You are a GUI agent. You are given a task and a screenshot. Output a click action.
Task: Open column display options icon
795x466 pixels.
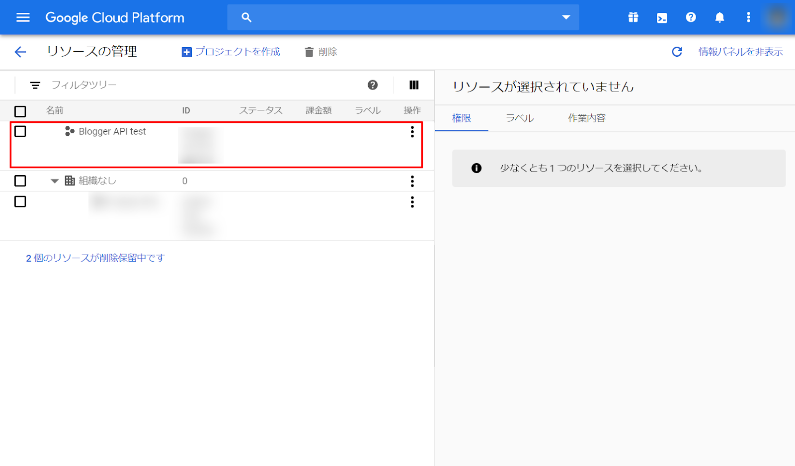[x=414, y=85]
